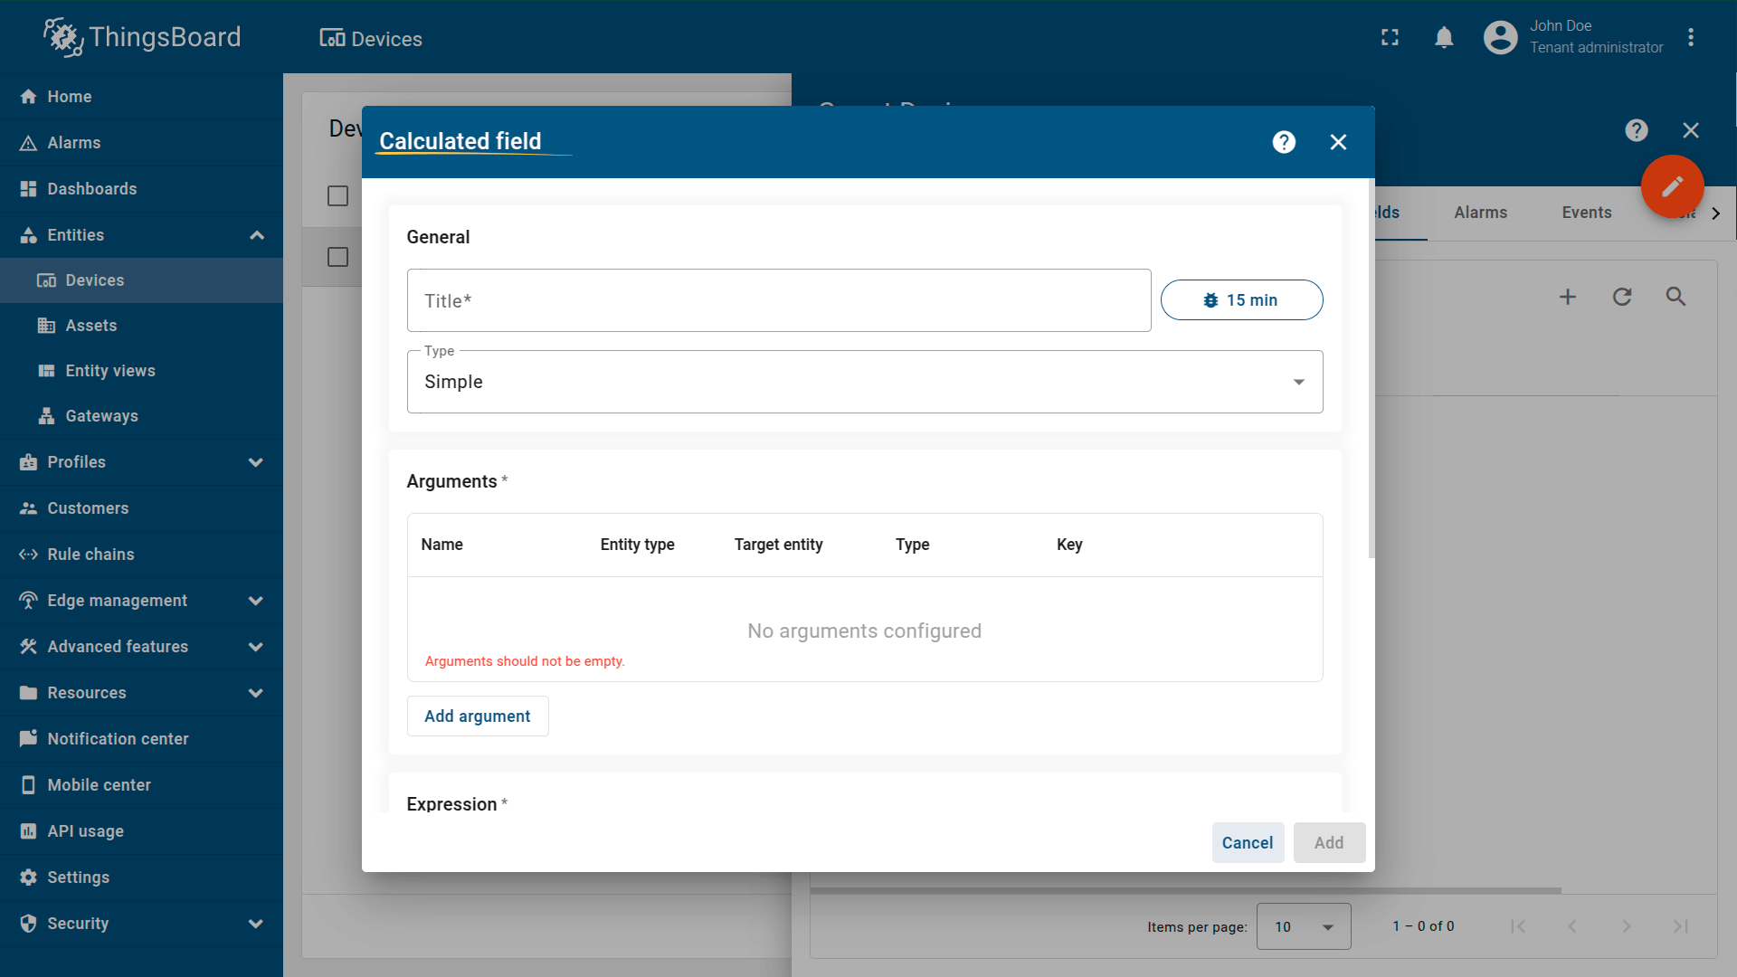Open help in Calculated field dialog
Viewport: 1737px width, 977px height.
pos(1284,142)
